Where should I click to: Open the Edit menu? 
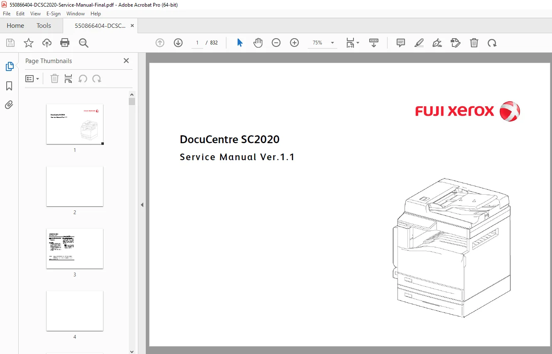click(20, 14)
